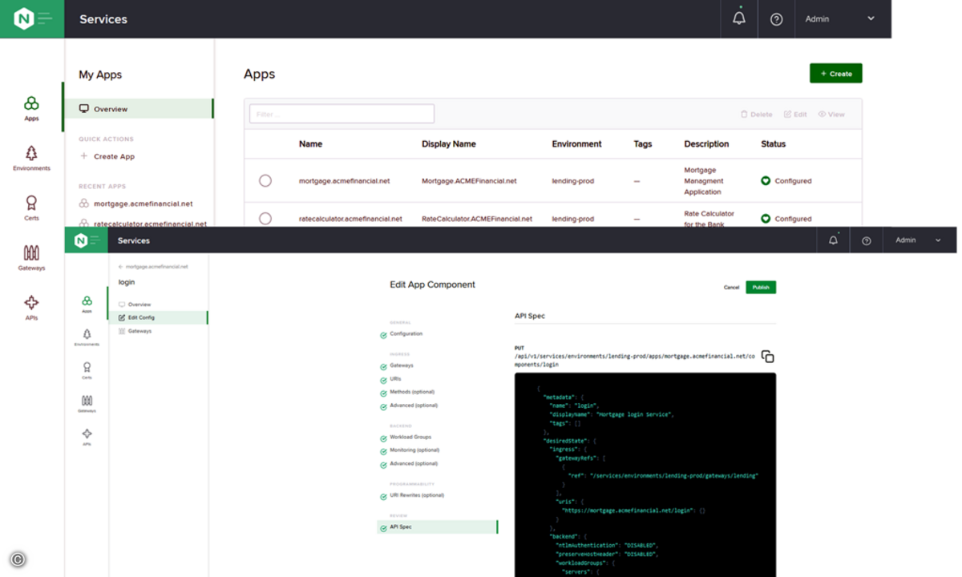Click the Delete trash action in Apps table toolbar
Viewport: 962px width, 577px height.
[x=756, y=115]
